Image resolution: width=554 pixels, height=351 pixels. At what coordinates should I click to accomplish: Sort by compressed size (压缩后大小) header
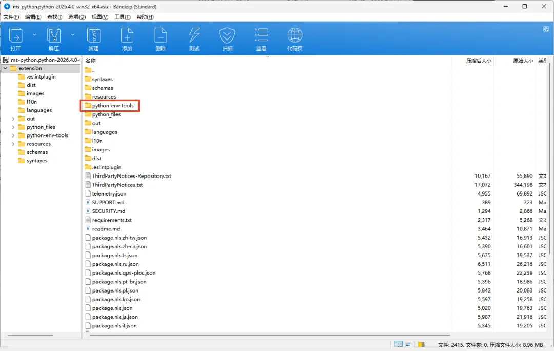click(x=479, y=61)
